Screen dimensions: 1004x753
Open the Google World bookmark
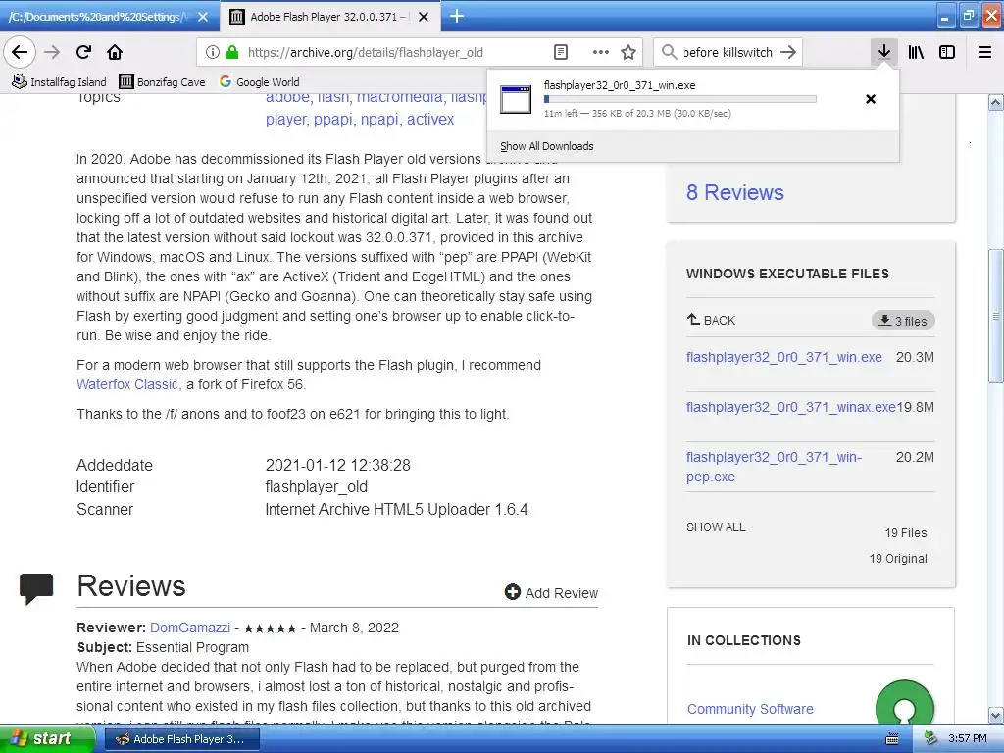click(x=259, y=82)
